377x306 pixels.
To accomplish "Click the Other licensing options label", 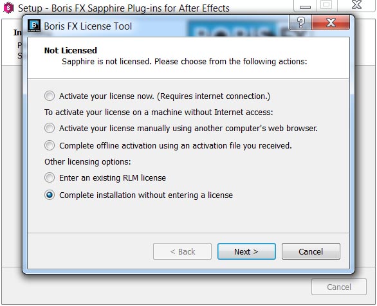I will click(x=87, y=162).
